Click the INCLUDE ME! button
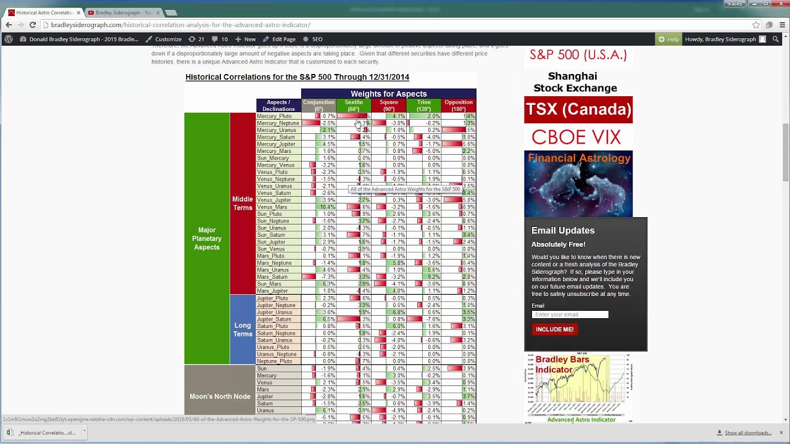Viewport: 790px width, 444px height. 554,329
